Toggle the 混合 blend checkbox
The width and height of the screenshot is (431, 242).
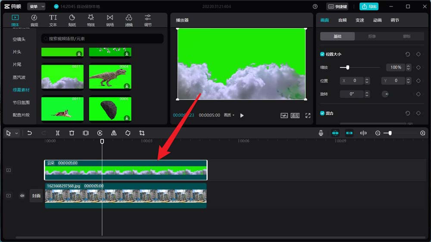322,113
